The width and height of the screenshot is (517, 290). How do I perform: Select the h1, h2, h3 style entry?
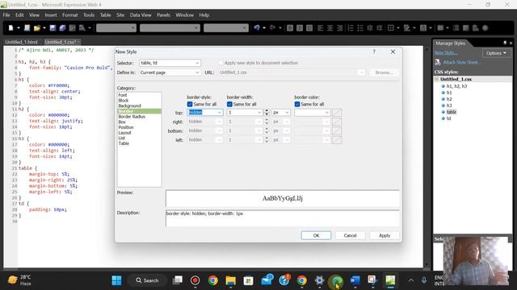[456, 86]
